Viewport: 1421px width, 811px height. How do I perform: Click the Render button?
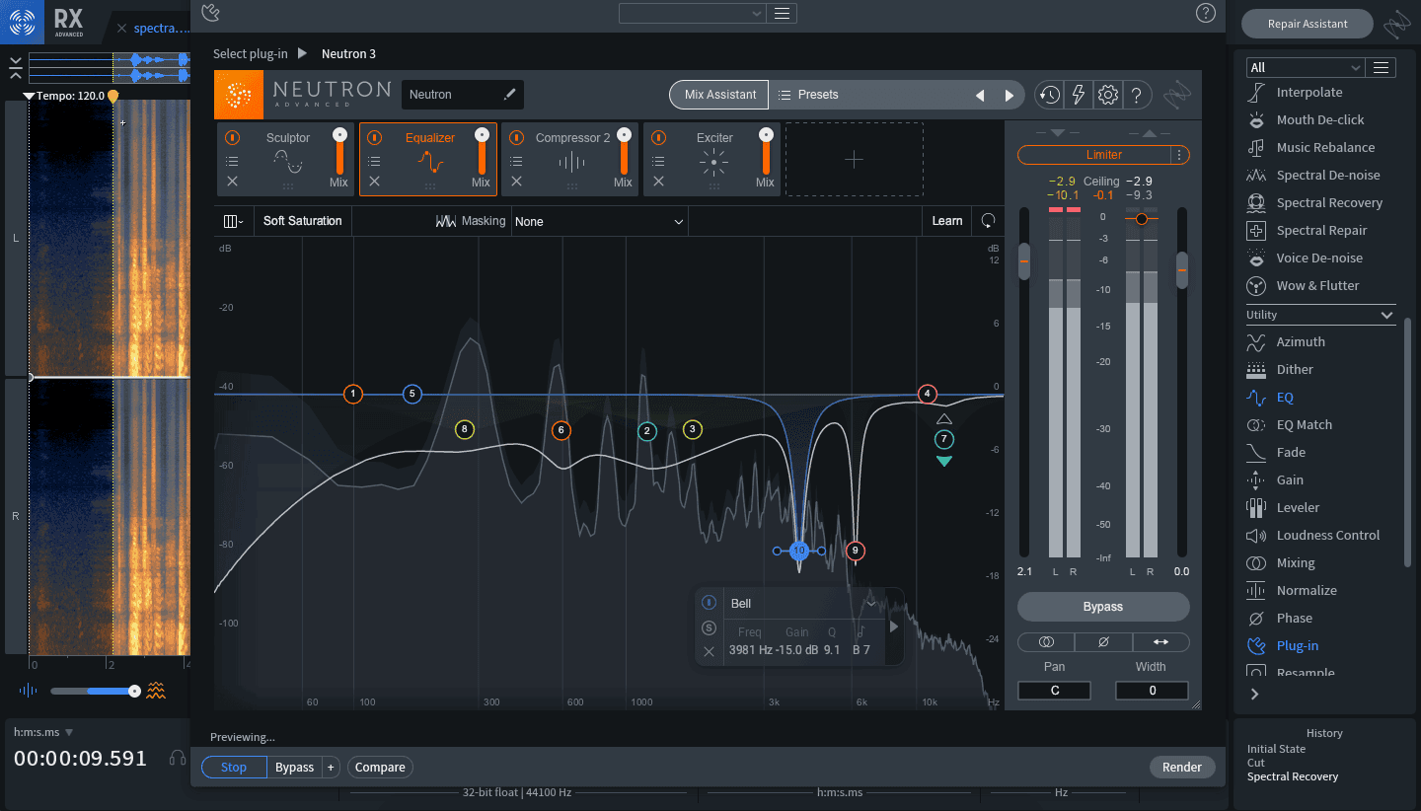click(1182, 767)
